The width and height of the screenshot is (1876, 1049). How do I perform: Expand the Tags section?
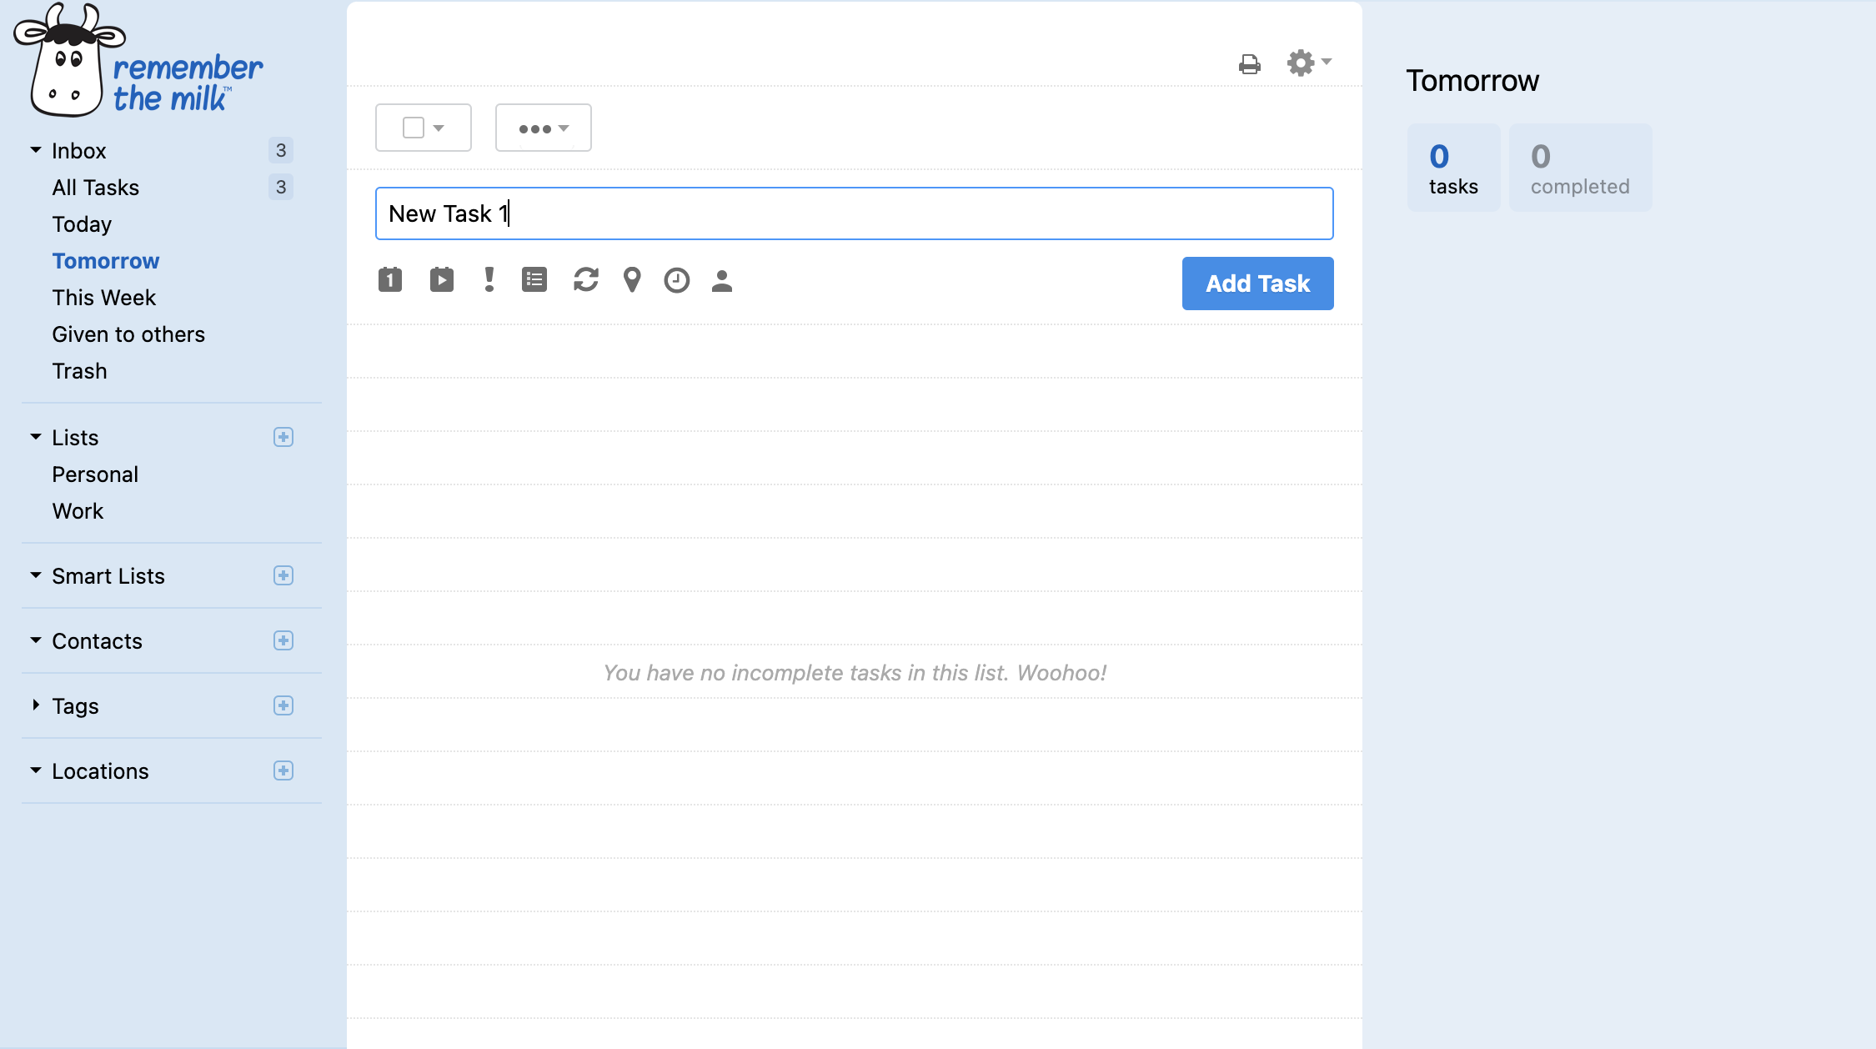[x=36, y=705]
